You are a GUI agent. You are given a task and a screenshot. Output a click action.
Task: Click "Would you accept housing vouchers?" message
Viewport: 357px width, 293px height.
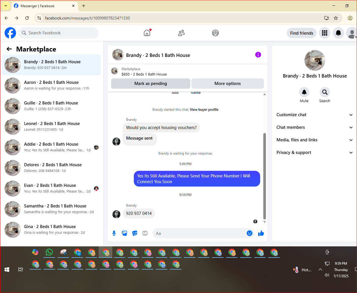point(161,128)
